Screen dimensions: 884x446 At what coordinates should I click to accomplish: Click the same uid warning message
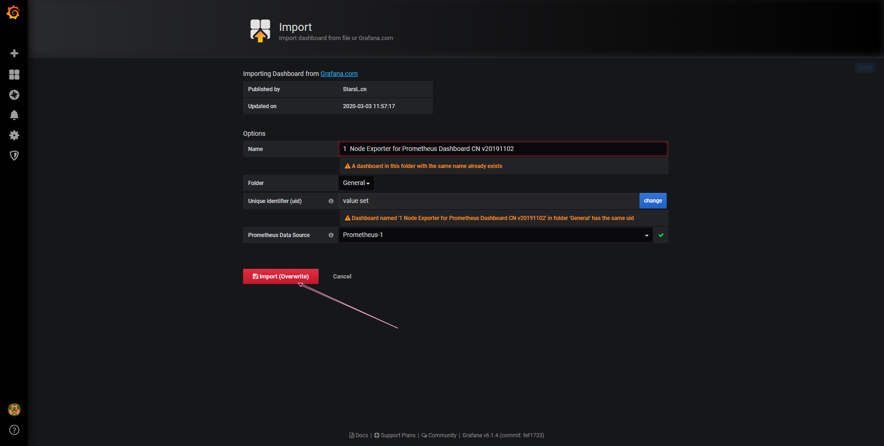[489, 218]
